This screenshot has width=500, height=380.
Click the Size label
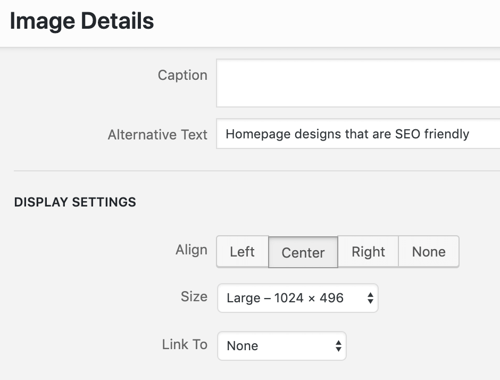pos(194,296)
